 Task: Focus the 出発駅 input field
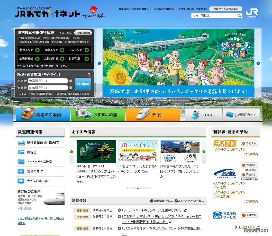48,81
